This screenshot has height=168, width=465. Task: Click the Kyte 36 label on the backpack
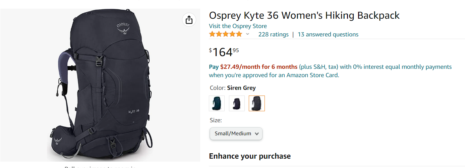coord(134,111)
